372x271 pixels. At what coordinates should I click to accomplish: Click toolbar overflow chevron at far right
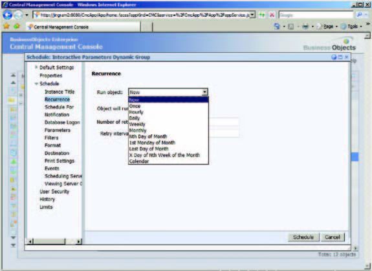point(367,24)
